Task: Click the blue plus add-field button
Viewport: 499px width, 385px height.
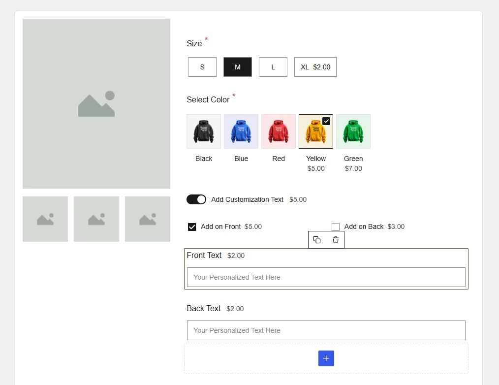Action: pyautogui.click(x=326, y=358)
